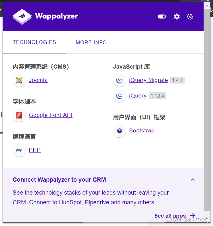Screen dimensions: 213x226
Task: Click the 用户界面 (UI) 框架 heading
Action: (139, 117)
